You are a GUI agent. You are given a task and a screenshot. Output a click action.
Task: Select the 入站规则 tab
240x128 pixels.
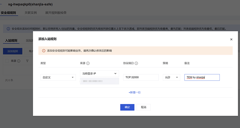click(11, 40)
